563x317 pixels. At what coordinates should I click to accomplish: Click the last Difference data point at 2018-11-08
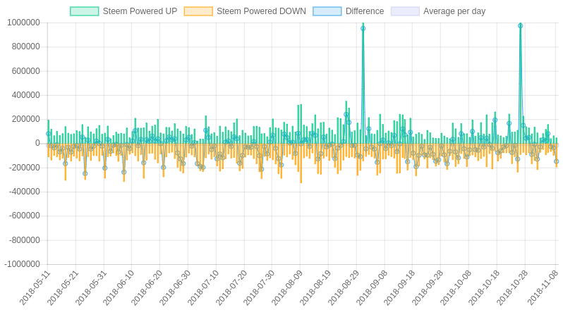(x=557, y=162)
